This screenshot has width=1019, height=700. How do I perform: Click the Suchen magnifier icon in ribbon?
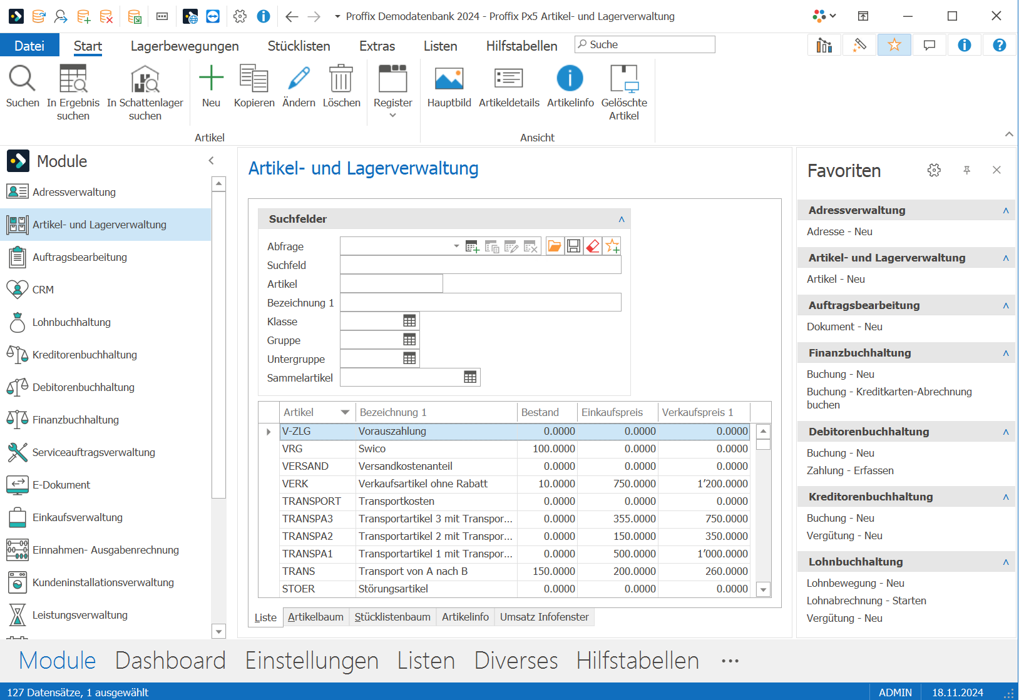point(22,79)
